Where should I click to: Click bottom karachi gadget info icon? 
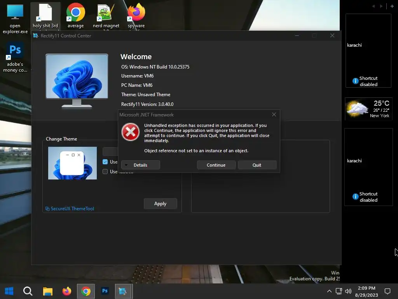coord(355,197)
